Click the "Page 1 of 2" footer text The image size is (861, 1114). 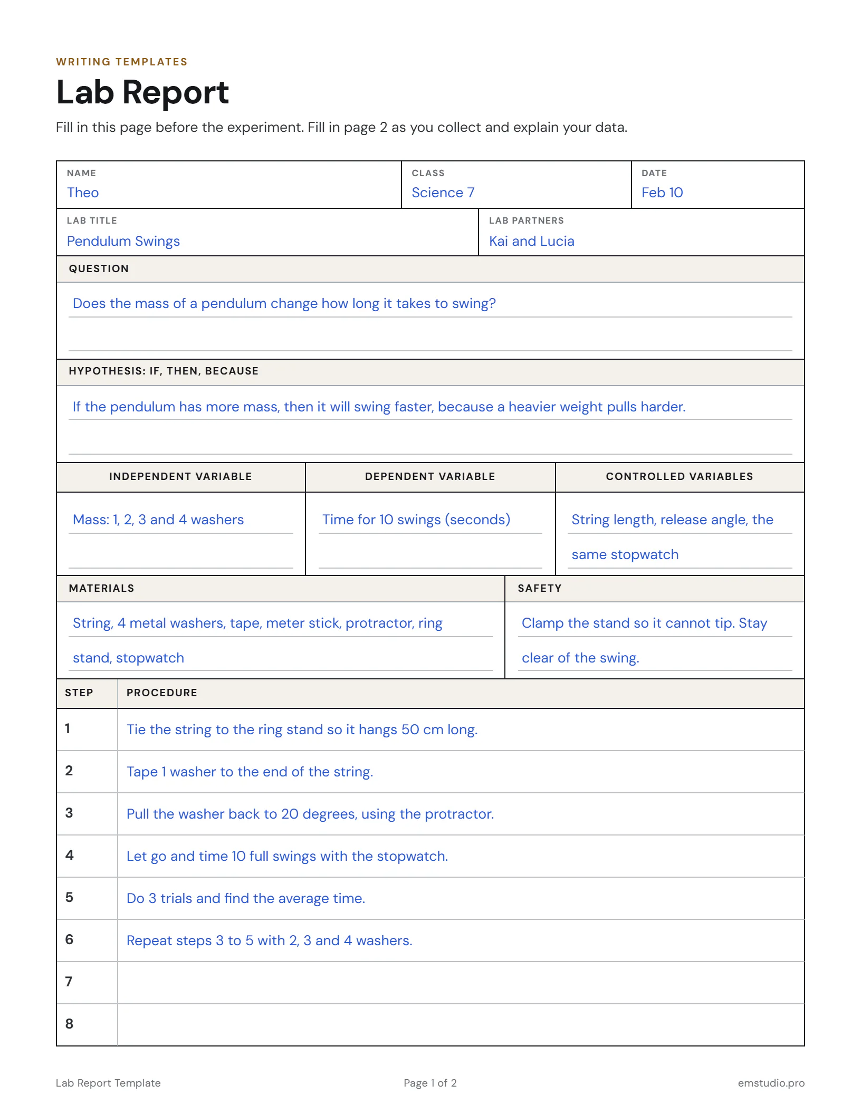click(x=430, y=1083)
